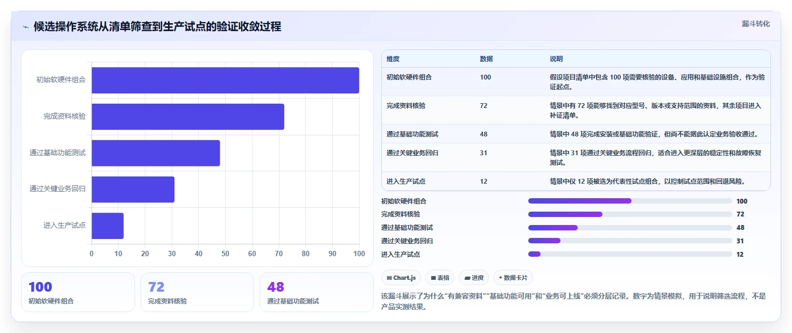Click the 漏斗转化 badge in the header
Image resolution: width=792 pixels, height=333 pixels.
click(x=756, y=24)
